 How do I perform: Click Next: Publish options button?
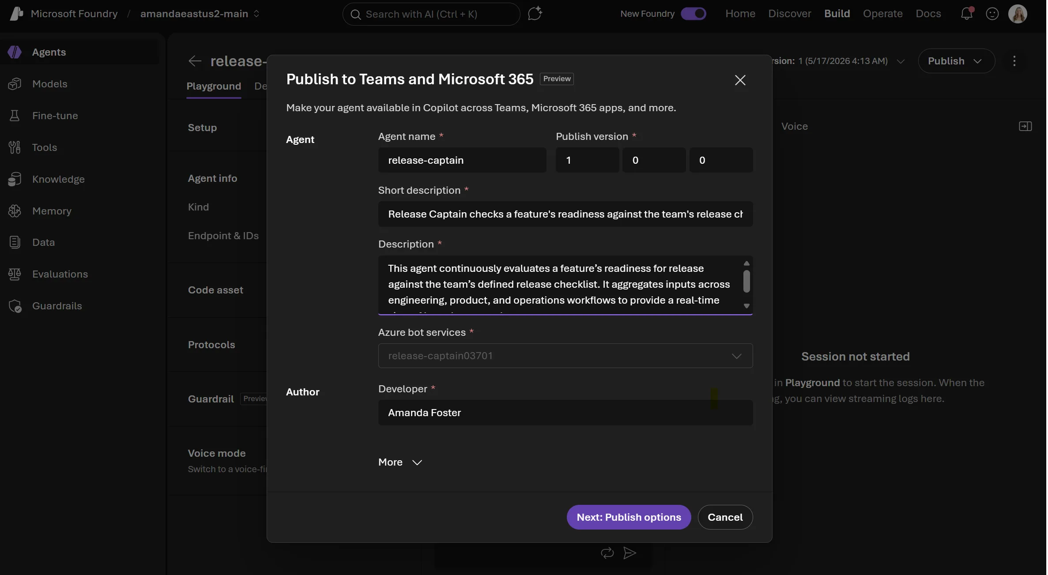[x=629, y=517]
